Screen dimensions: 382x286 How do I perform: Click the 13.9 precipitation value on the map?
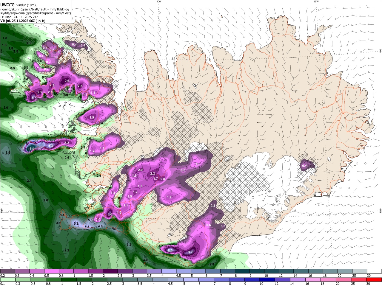[x=31, y=149]
